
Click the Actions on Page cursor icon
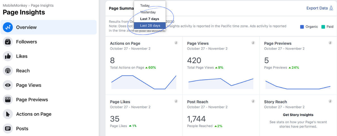(8, 114)
